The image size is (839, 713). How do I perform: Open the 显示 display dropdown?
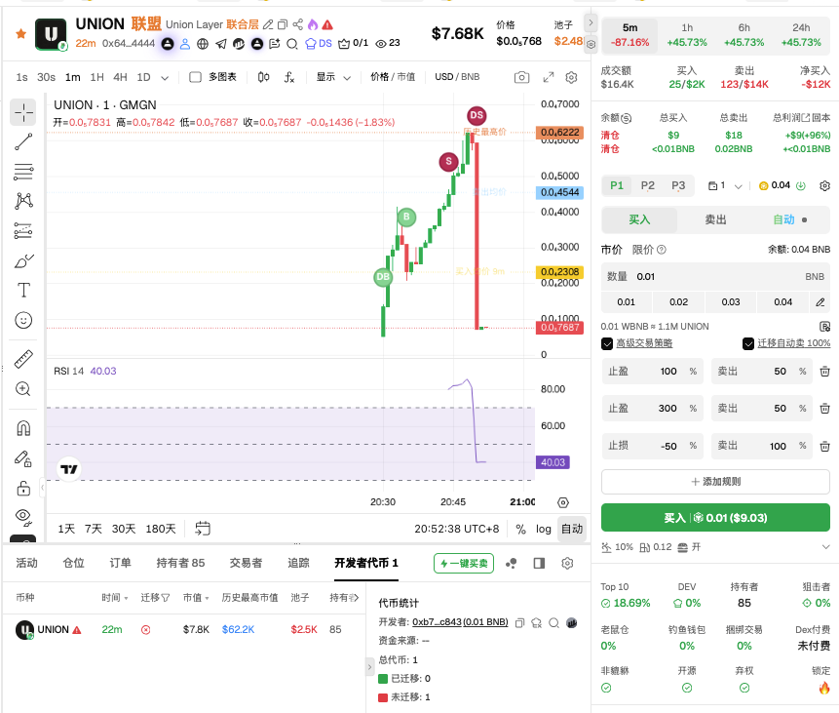pyautogui.click(x=333, y=77)
